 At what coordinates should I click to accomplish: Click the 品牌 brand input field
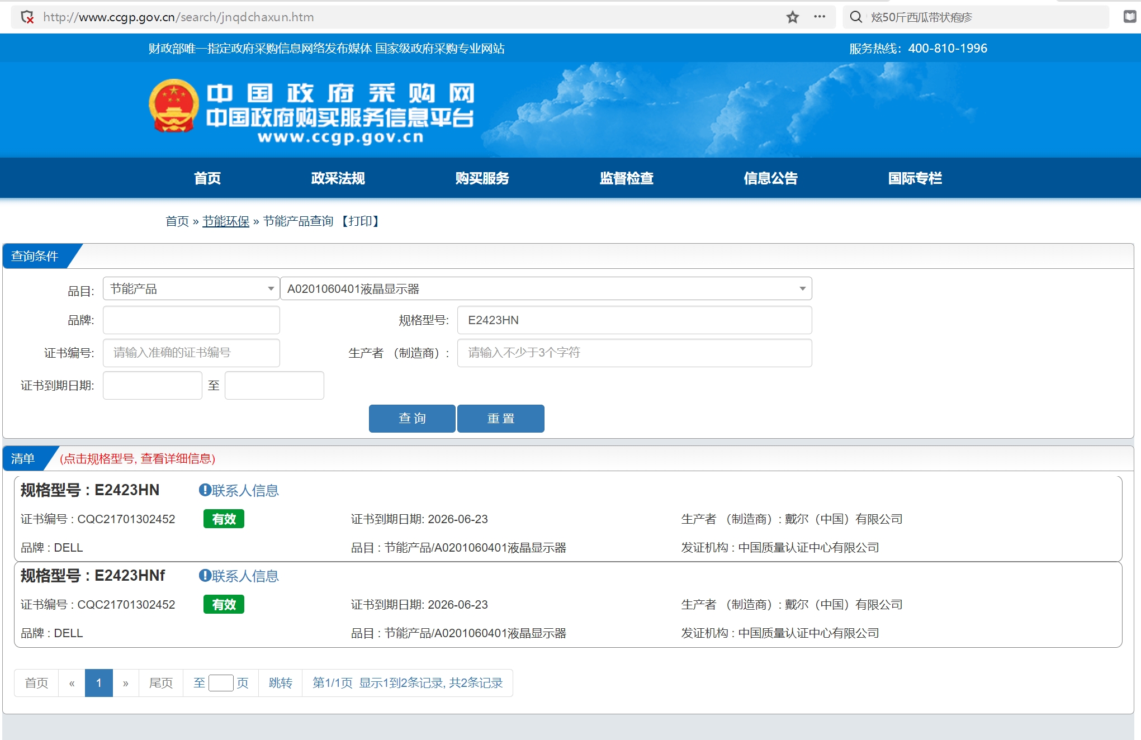(191, 320)
